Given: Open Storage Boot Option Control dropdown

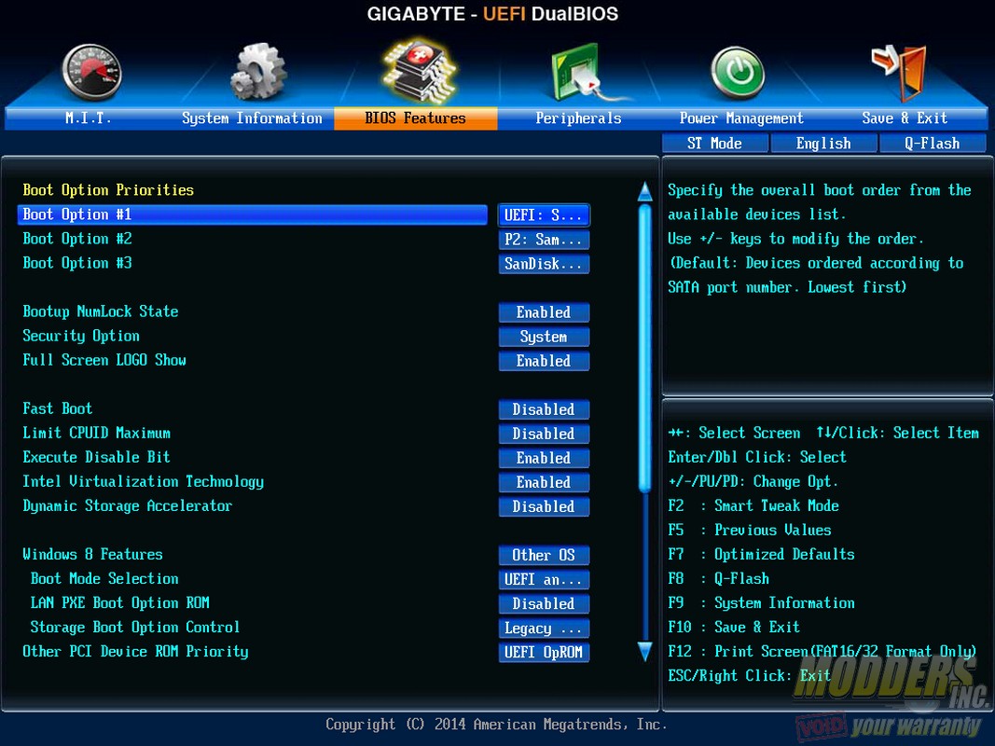Looking at the screenshot, I should (x=544, y=628).
